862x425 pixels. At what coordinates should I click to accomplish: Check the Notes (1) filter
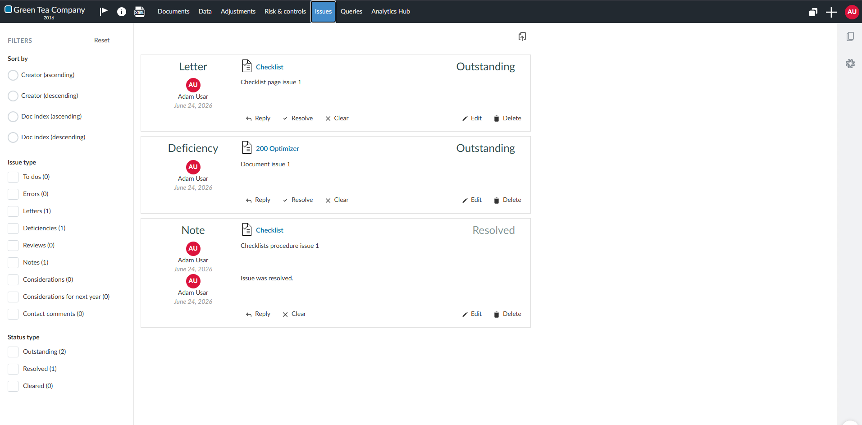pos(13,263)
